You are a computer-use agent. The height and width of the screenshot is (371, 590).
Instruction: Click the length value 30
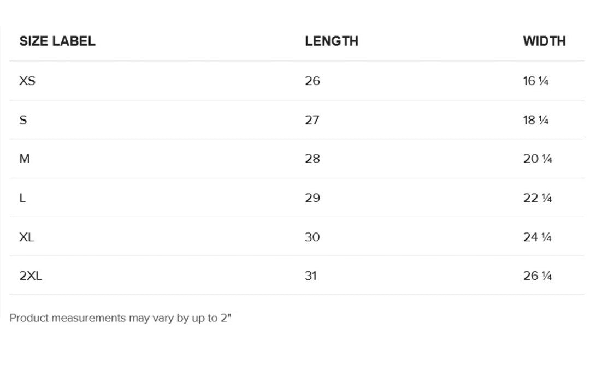click(312, 237)
